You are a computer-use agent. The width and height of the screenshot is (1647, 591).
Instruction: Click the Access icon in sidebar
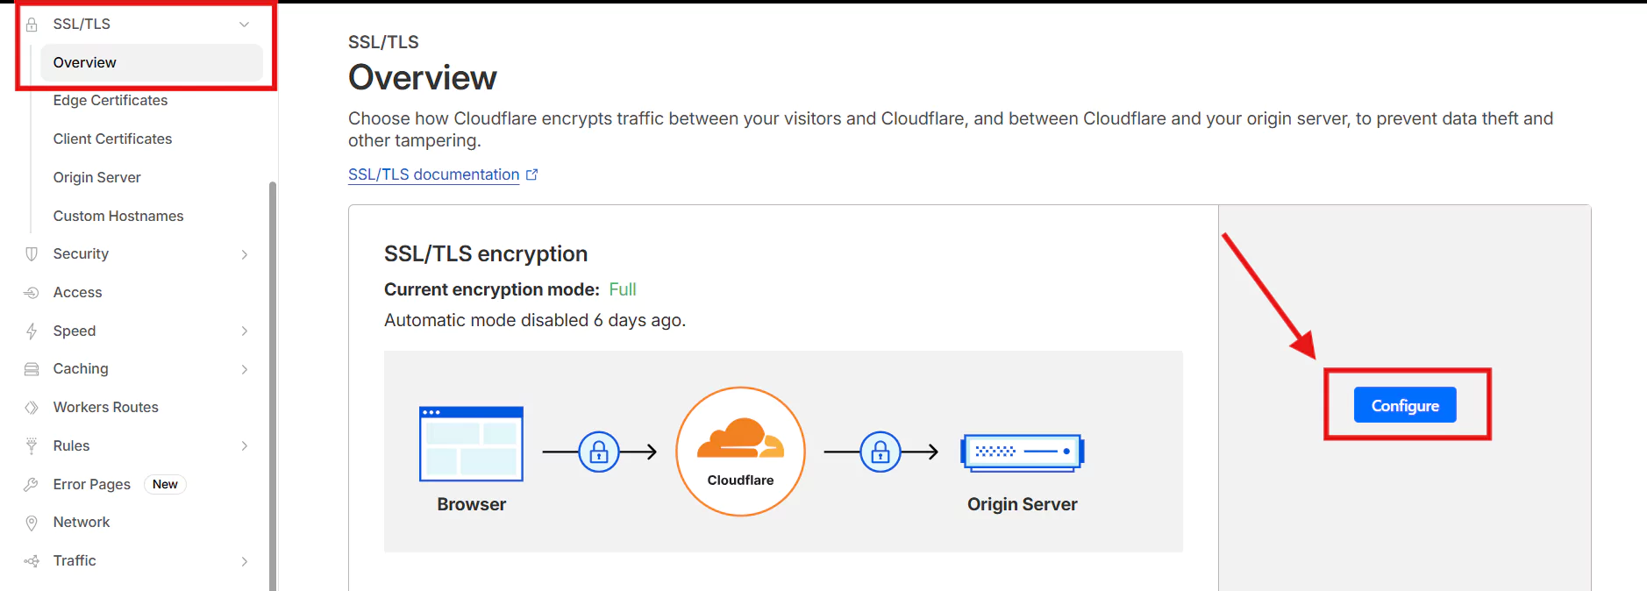(32, 293)
